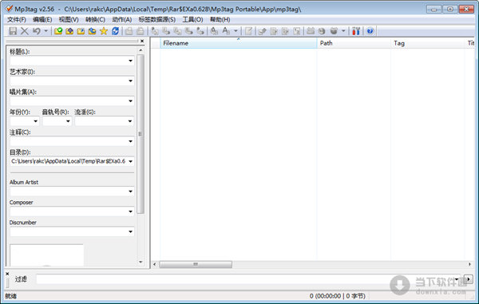Click the Tag to Tag converter icon
This screenshot has height=304, width=479.
click(200, 31)
